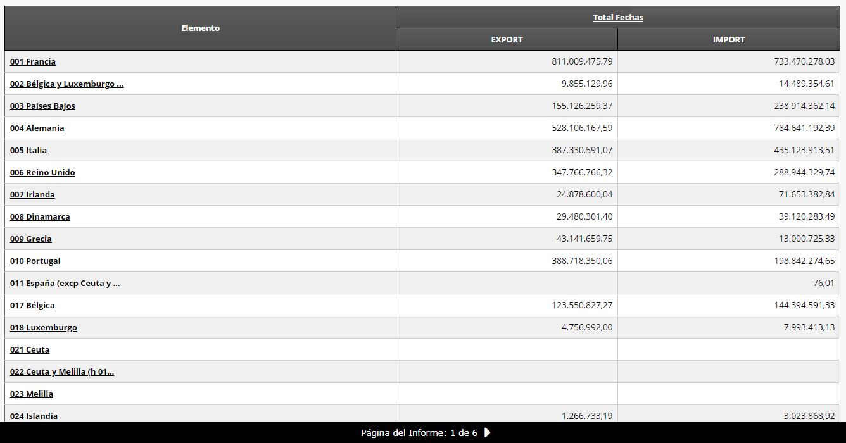Select 003 Países Bajos row link

pos(42,106)
